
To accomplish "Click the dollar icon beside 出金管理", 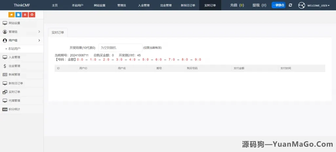I will 5,66.
